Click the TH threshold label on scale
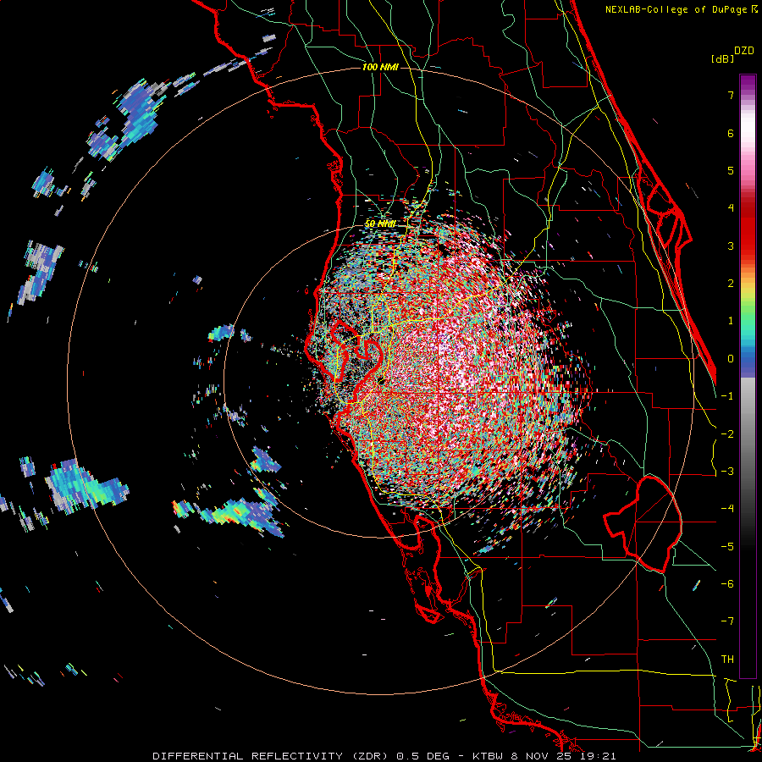Image resolution: width=762 pixels, height=762 pixels. (727, 660)
